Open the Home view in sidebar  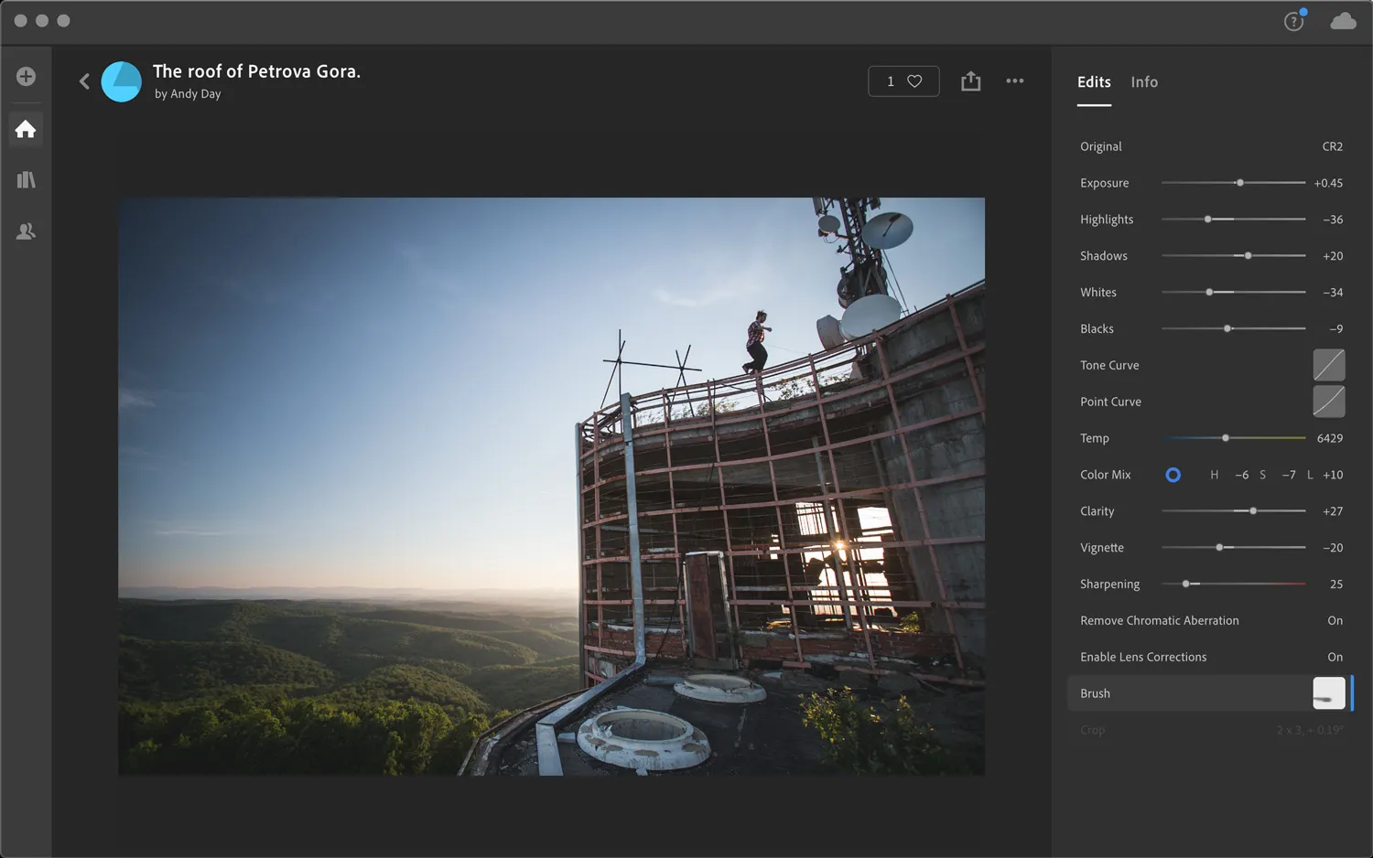pyautogui.click(x=26, y=129)
